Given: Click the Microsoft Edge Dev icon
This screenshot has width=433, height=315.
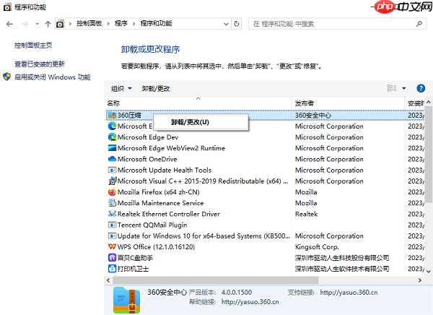Looking at the screenshot, I should coord(112,137).
